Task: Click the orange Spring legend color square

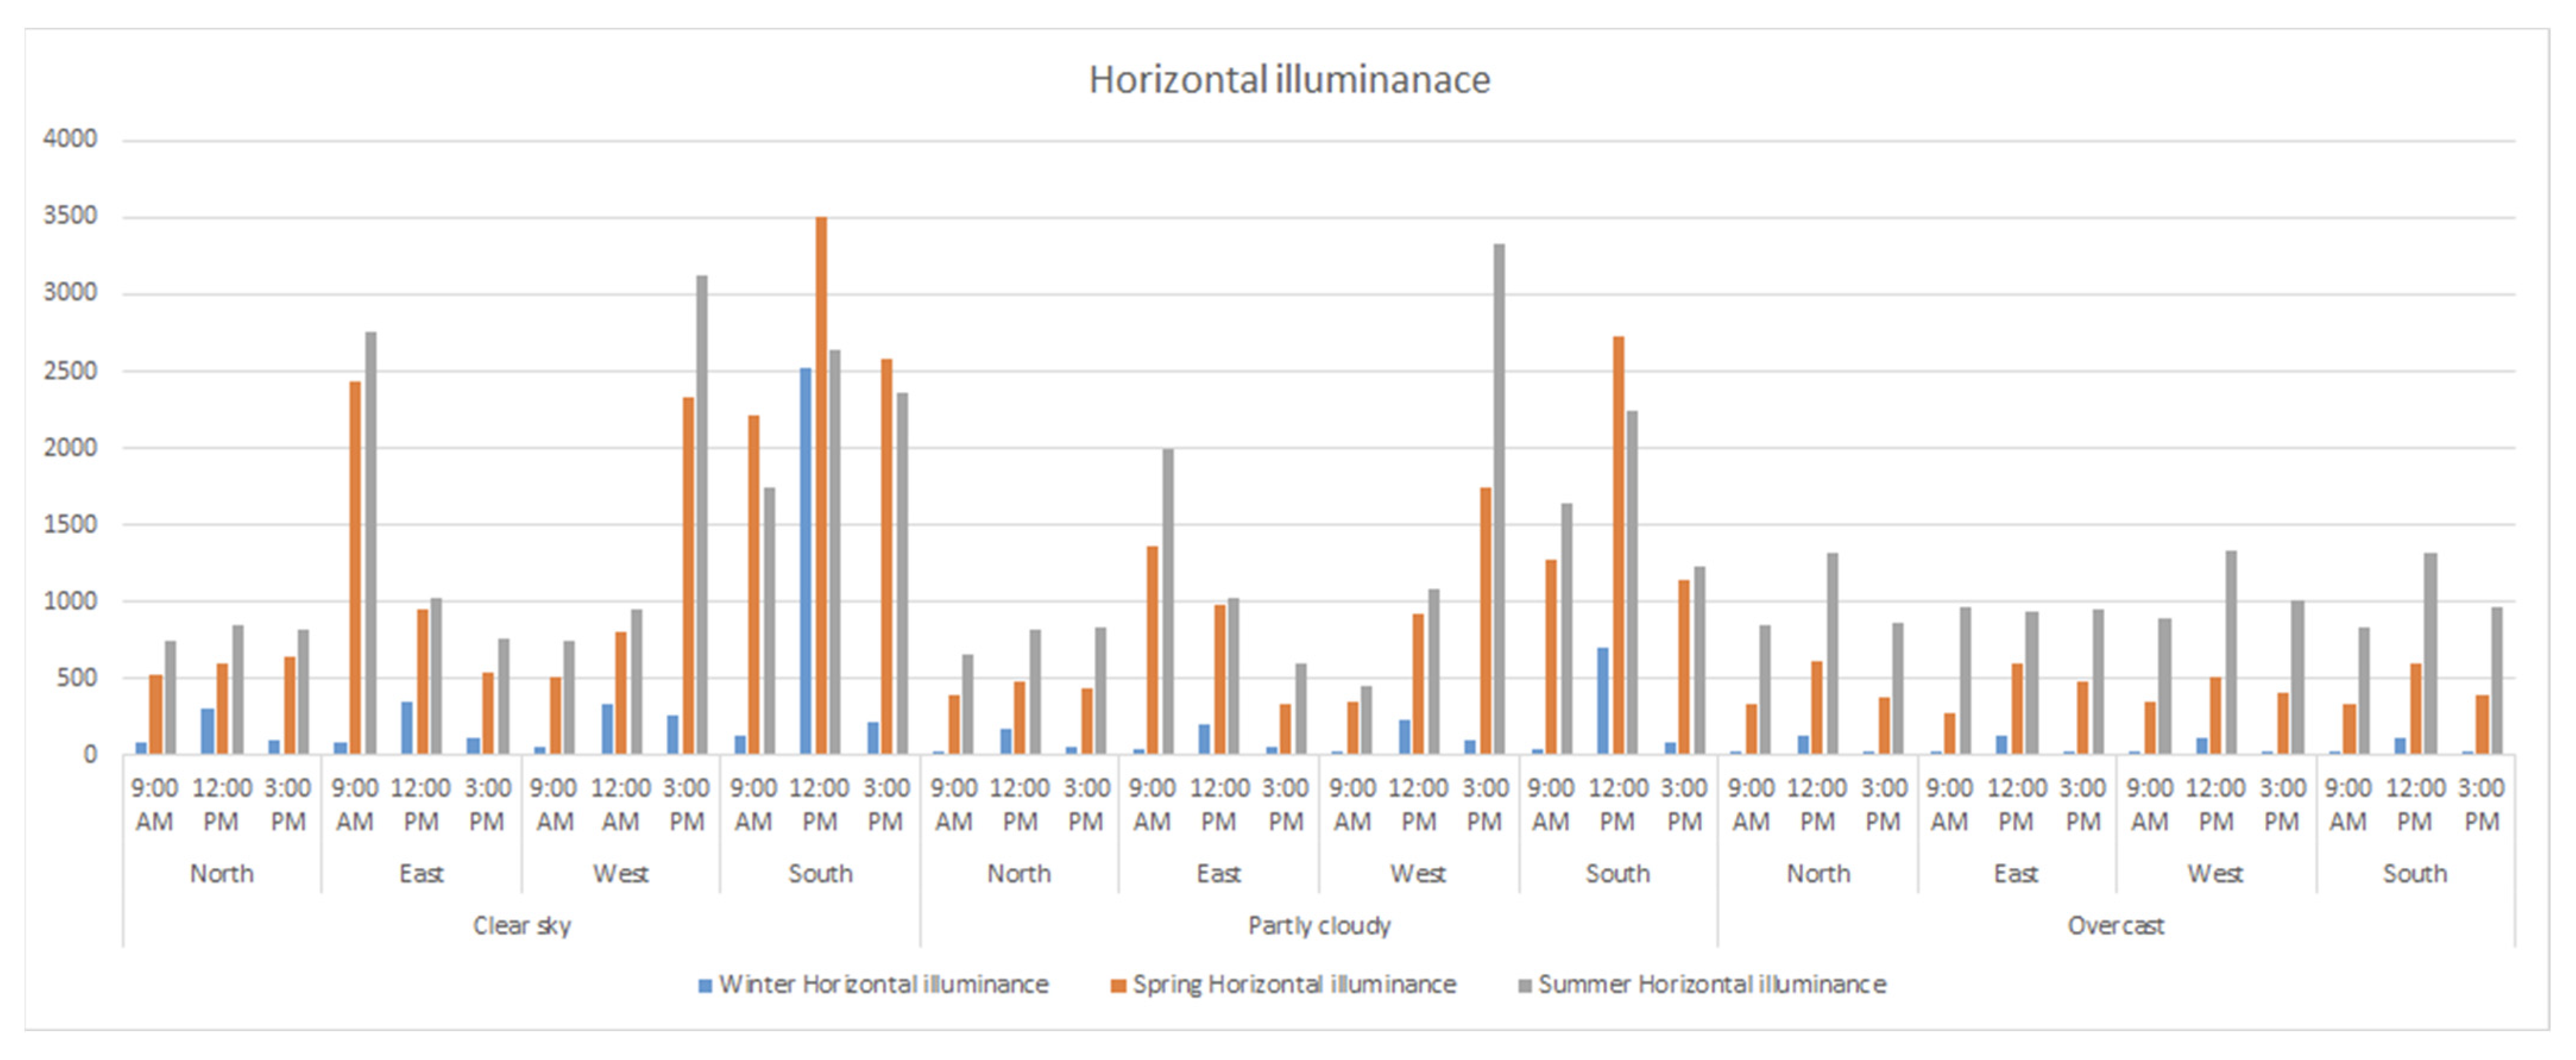Action: pyautogui.click(x=1118, y=986)
